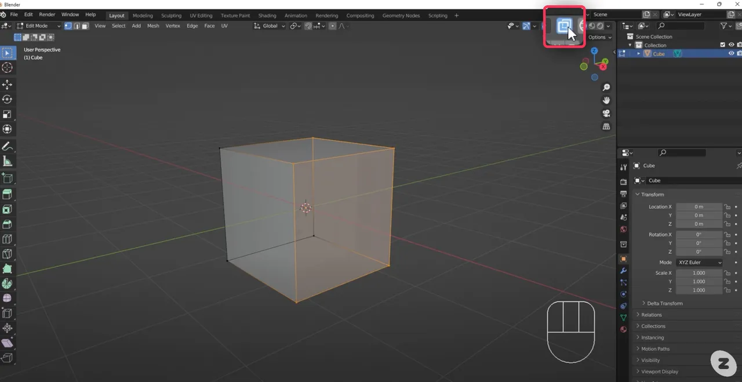Screen dimensions: 742x382
Task: Open the Render properties tab
Action: coord(624,181)
